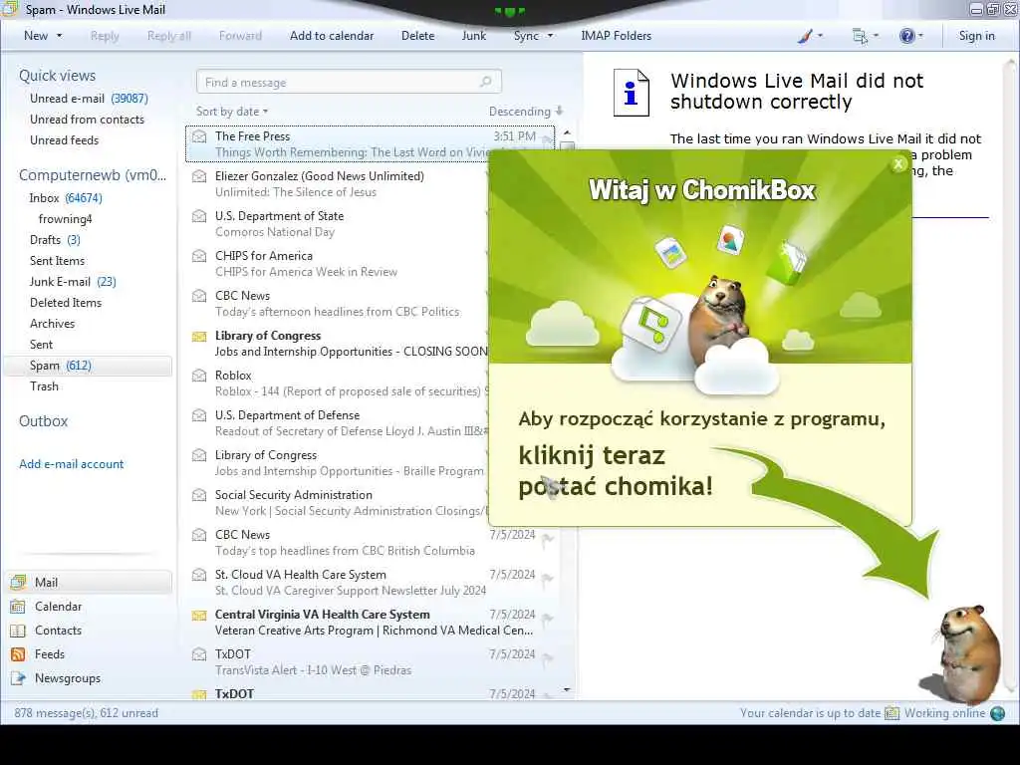Select Deleted Items folder

pos(66,303)
